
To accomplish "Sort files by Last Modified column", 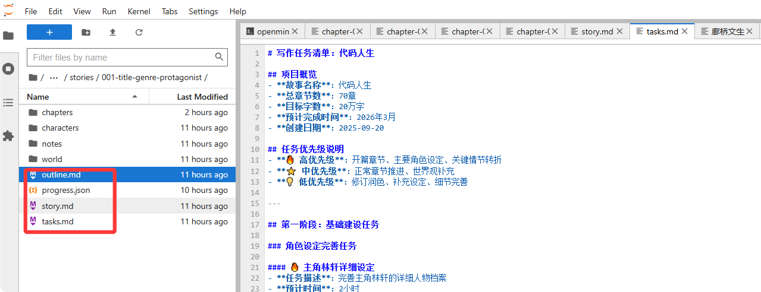I will click(192, 97).
